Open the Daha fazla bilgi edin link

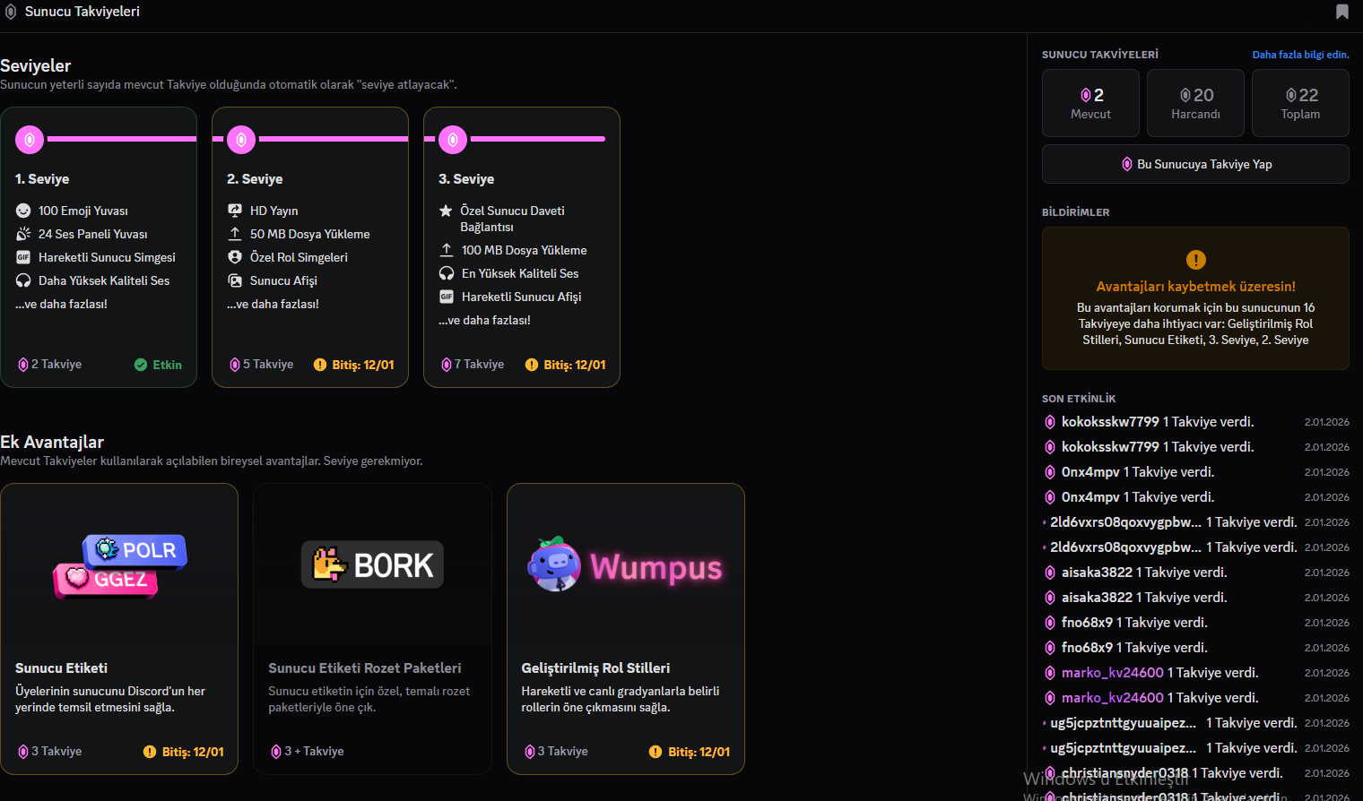(x=1300, y=55)
